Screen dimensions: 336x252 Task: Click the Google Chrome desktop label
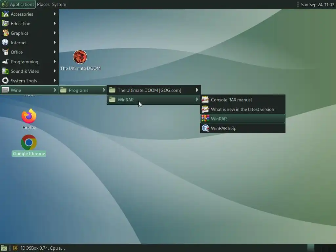[x=29, y=154]
